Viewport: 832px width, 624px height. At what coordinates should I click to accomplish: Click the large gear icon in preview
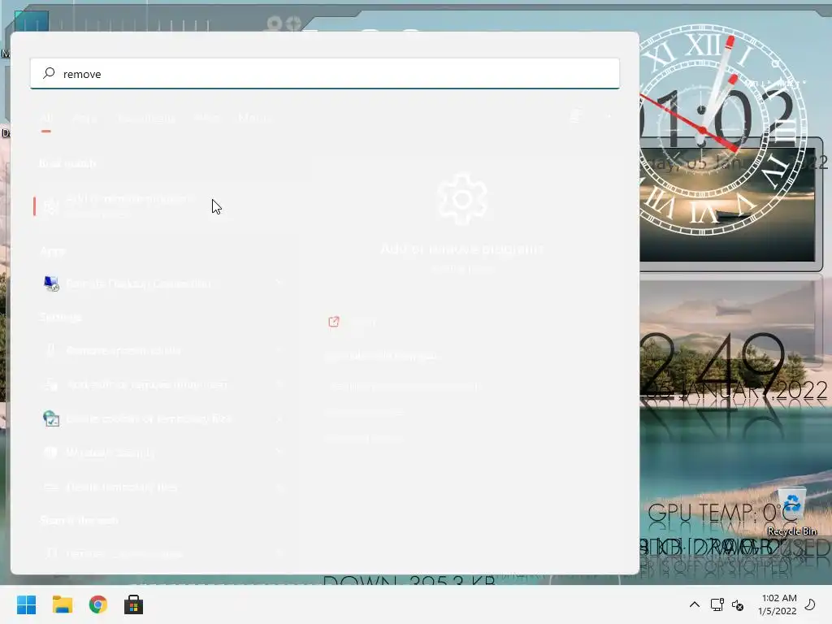point(462,200)
